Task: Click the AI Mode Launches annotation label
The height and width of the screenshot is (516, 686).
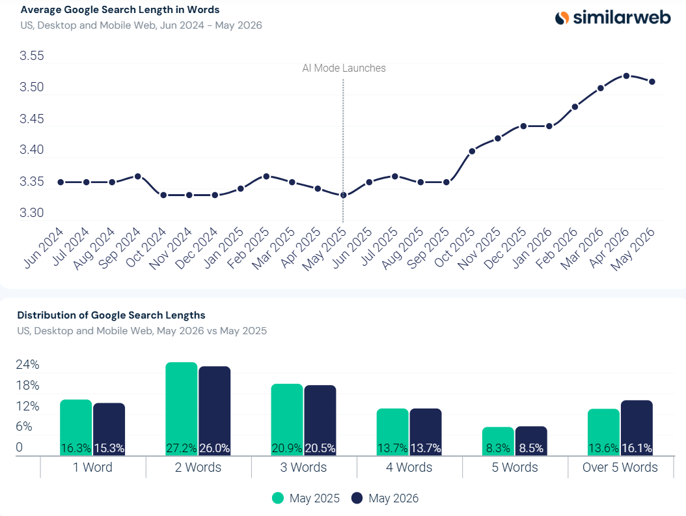Action: 344,68
